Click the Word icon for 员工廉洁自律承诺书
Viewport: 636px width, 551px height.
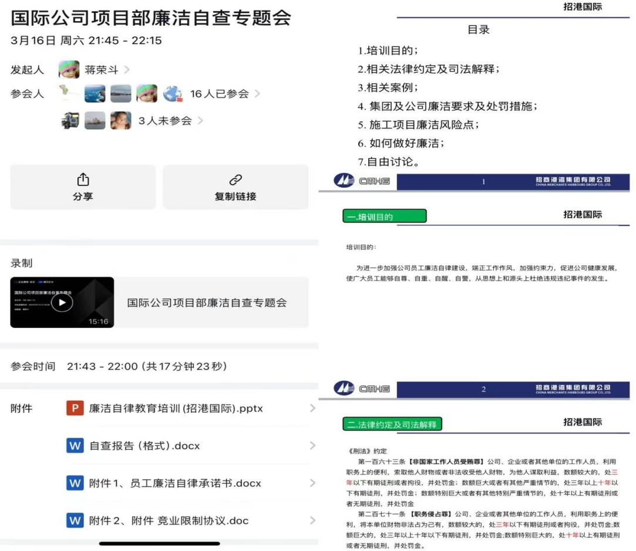[74, 484]
